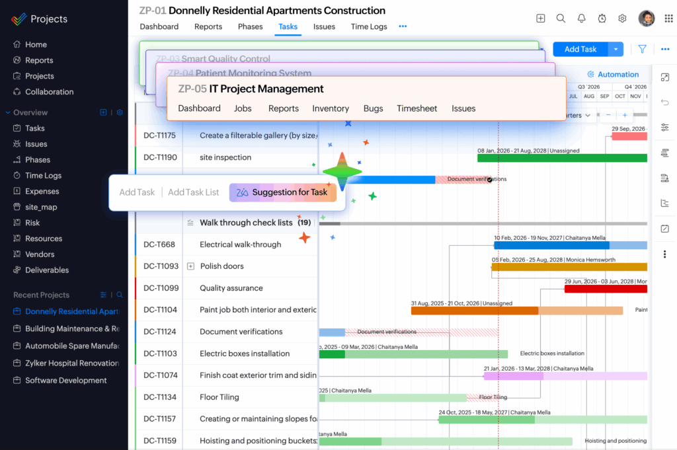Image resolution: width=677 pixels, height=450 pixels.
Task: Click the Suggestion for Task button
Action: 282,192
